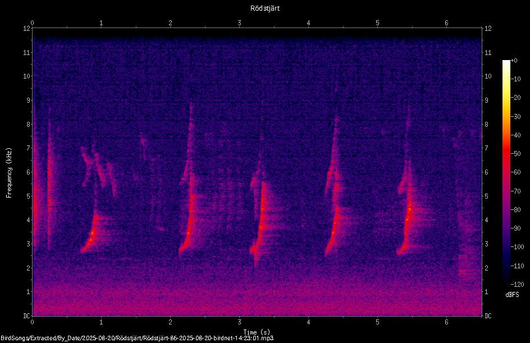530x343 pixels.
Task: Click the 3 second mark on top axis
Action: [x=239, y=23]
